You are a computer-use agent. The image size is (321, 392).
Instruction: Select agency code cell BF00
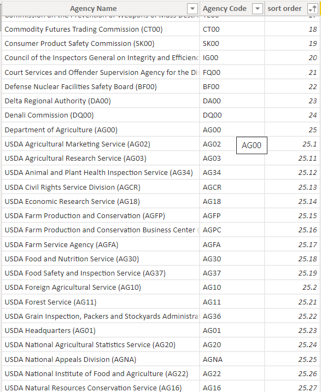tap(232, 87)
